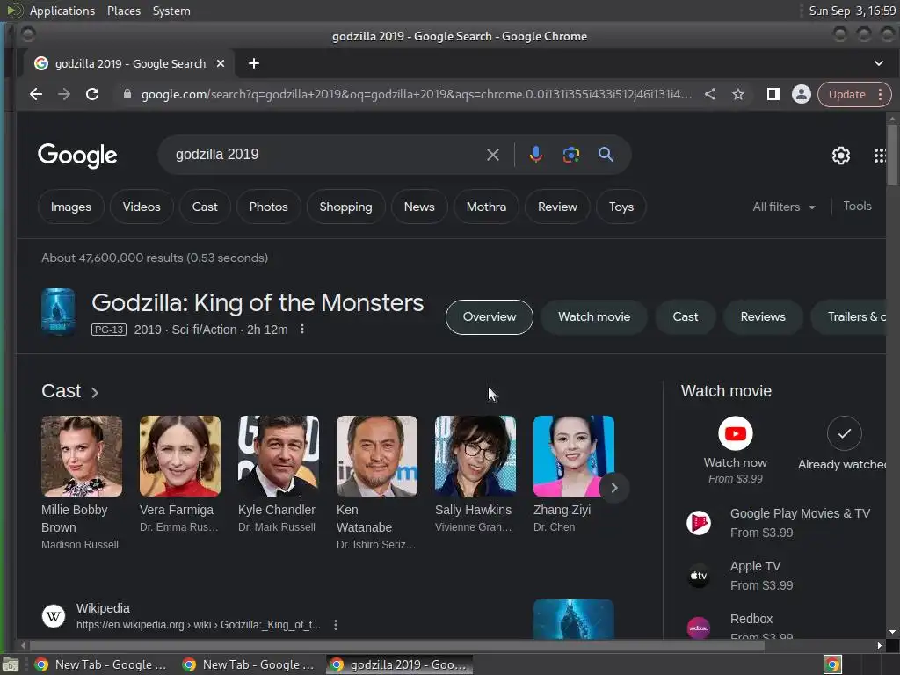The image size is (900, 675).
Task: Open Zhang Ziyi cast photo
Action: coord(573,456)
